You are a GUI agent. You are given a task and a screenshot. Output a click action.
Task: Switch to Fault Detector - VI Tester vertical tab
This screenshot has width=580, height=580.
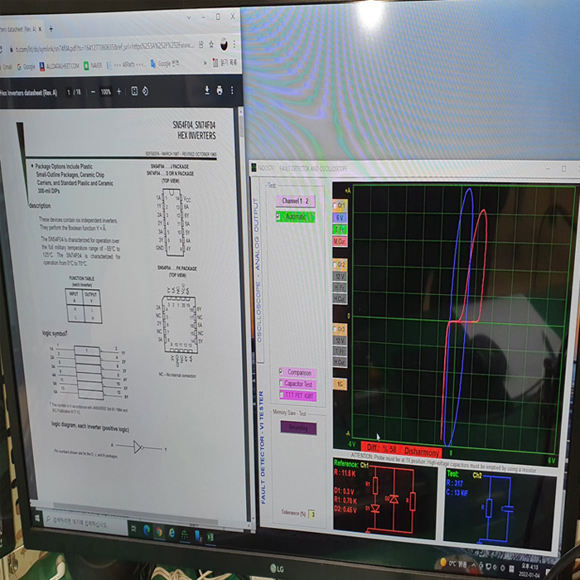click(262, 447)
